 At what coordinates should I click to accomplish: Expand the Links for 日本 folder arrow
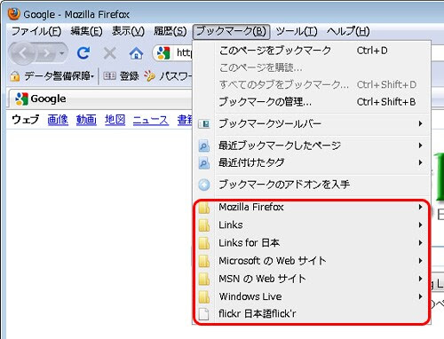click(420, 243)
